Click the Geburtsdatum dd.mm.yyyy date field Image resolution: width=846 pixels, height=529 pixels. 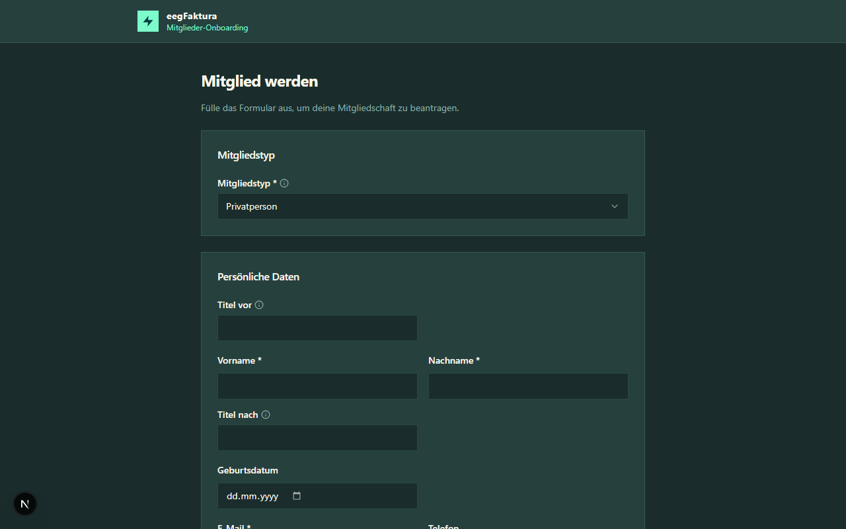[317, 496]
